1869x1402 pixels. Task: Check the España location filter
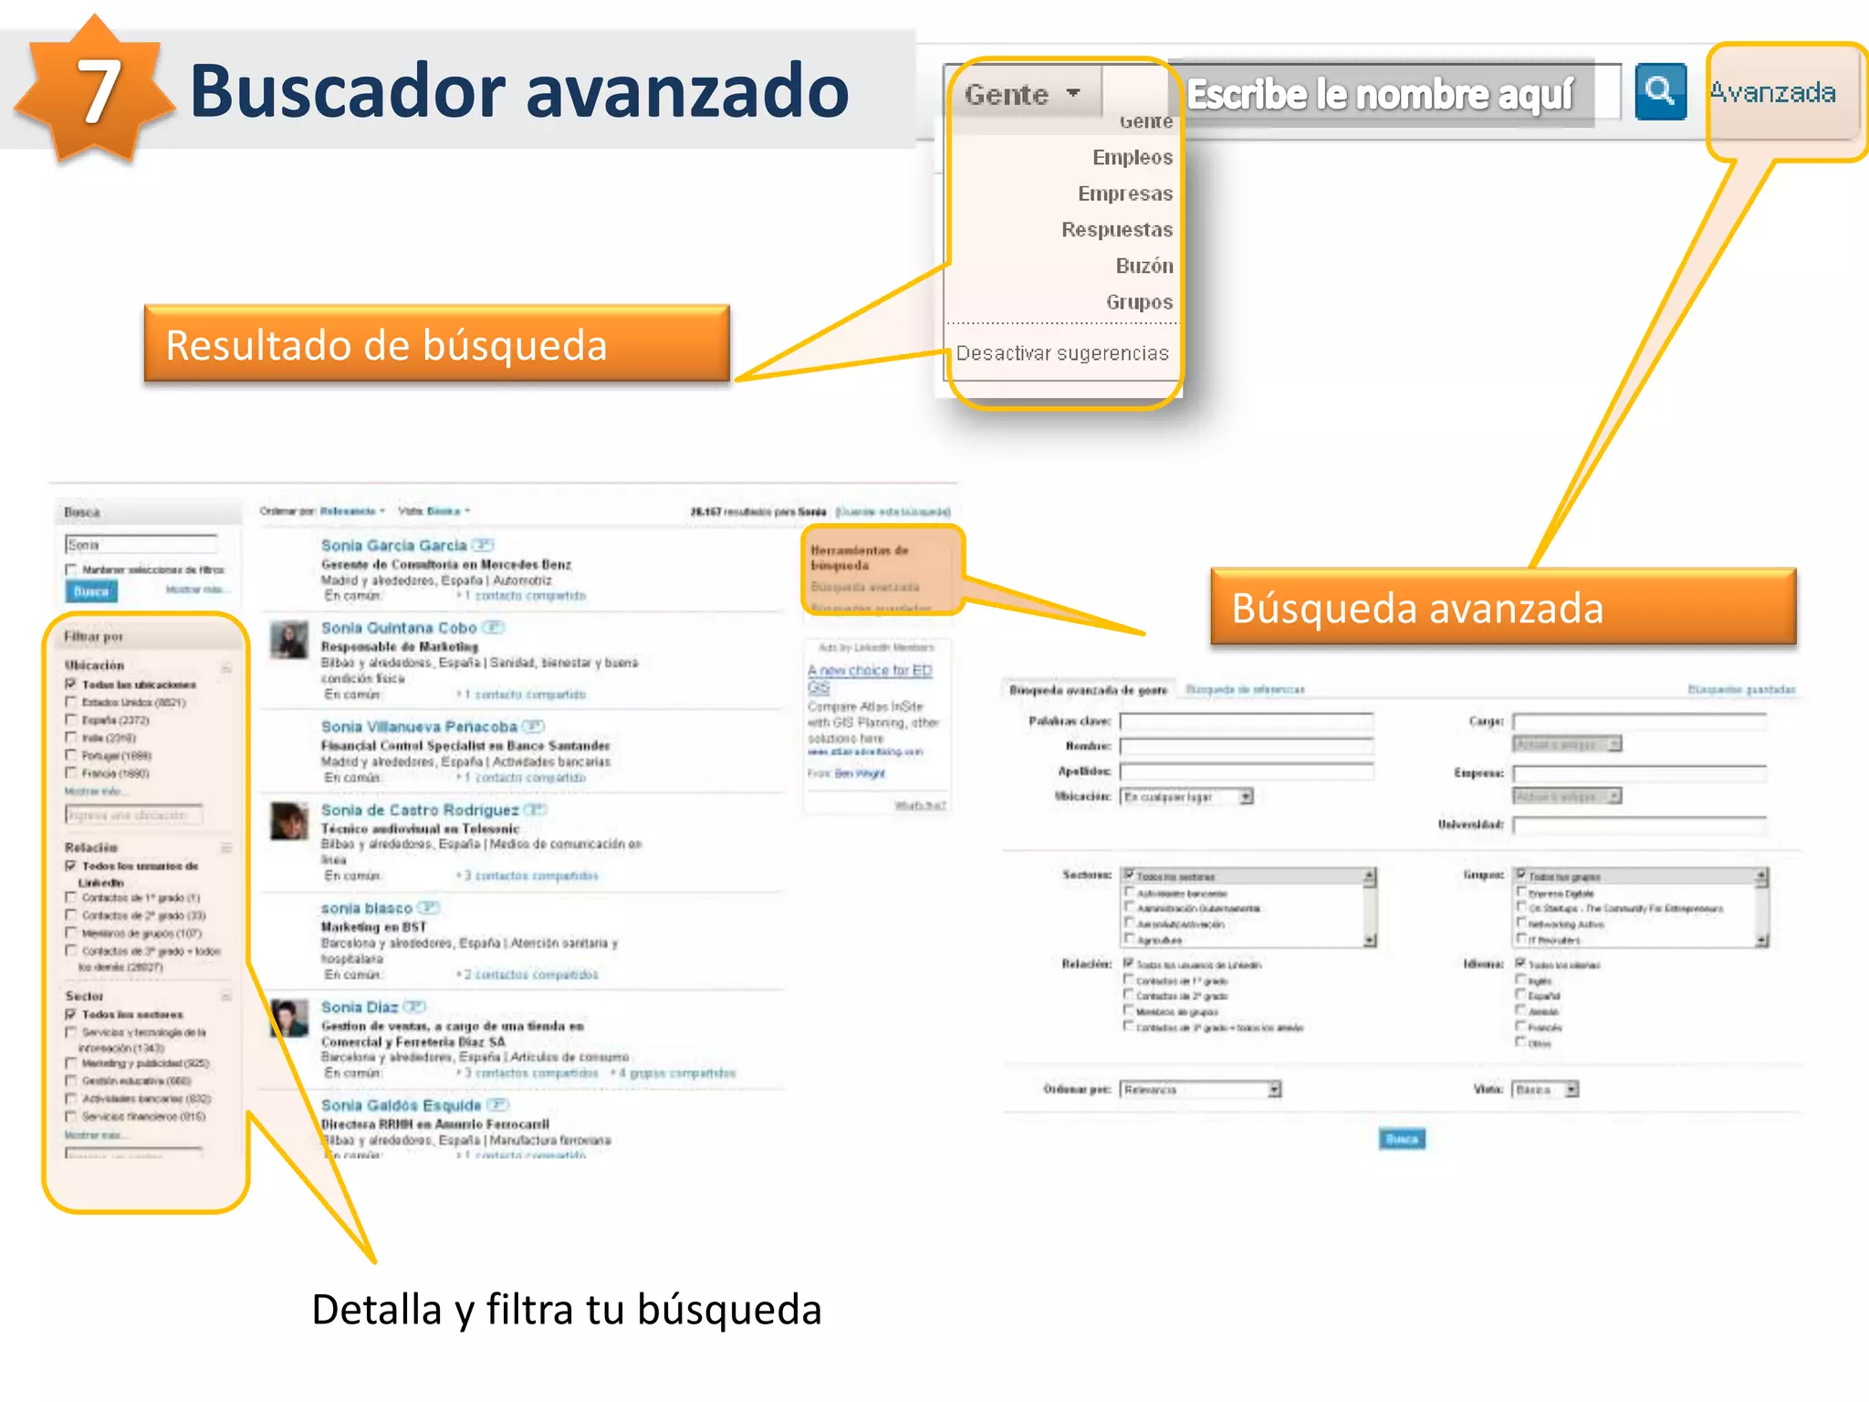(x=70, y=719)
